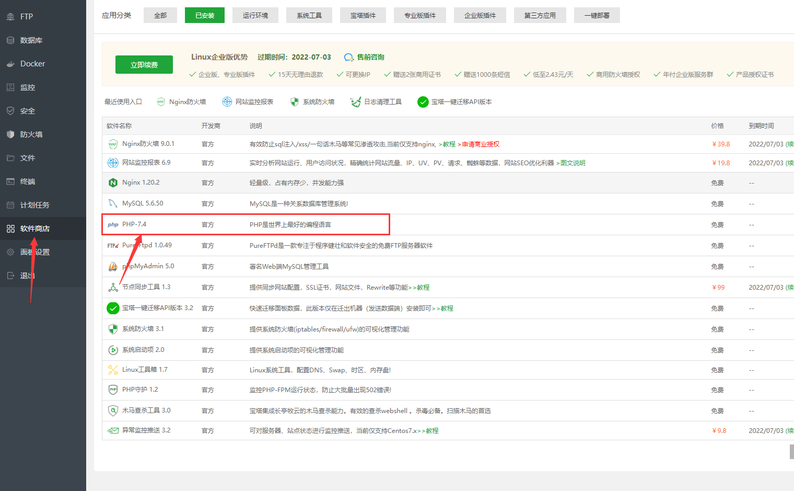Switch to the 运行环境 category tab
This screenshot has height=491, width=794.
[255, 16]
